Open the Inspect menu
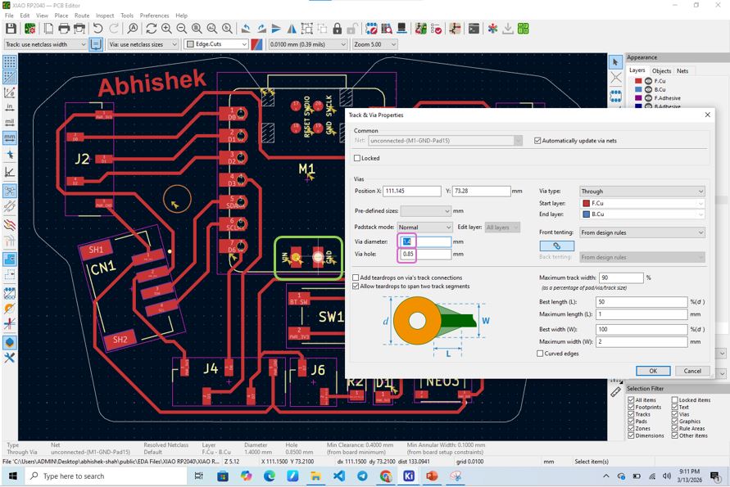This screenshot has height=487, width=730. 105,16
